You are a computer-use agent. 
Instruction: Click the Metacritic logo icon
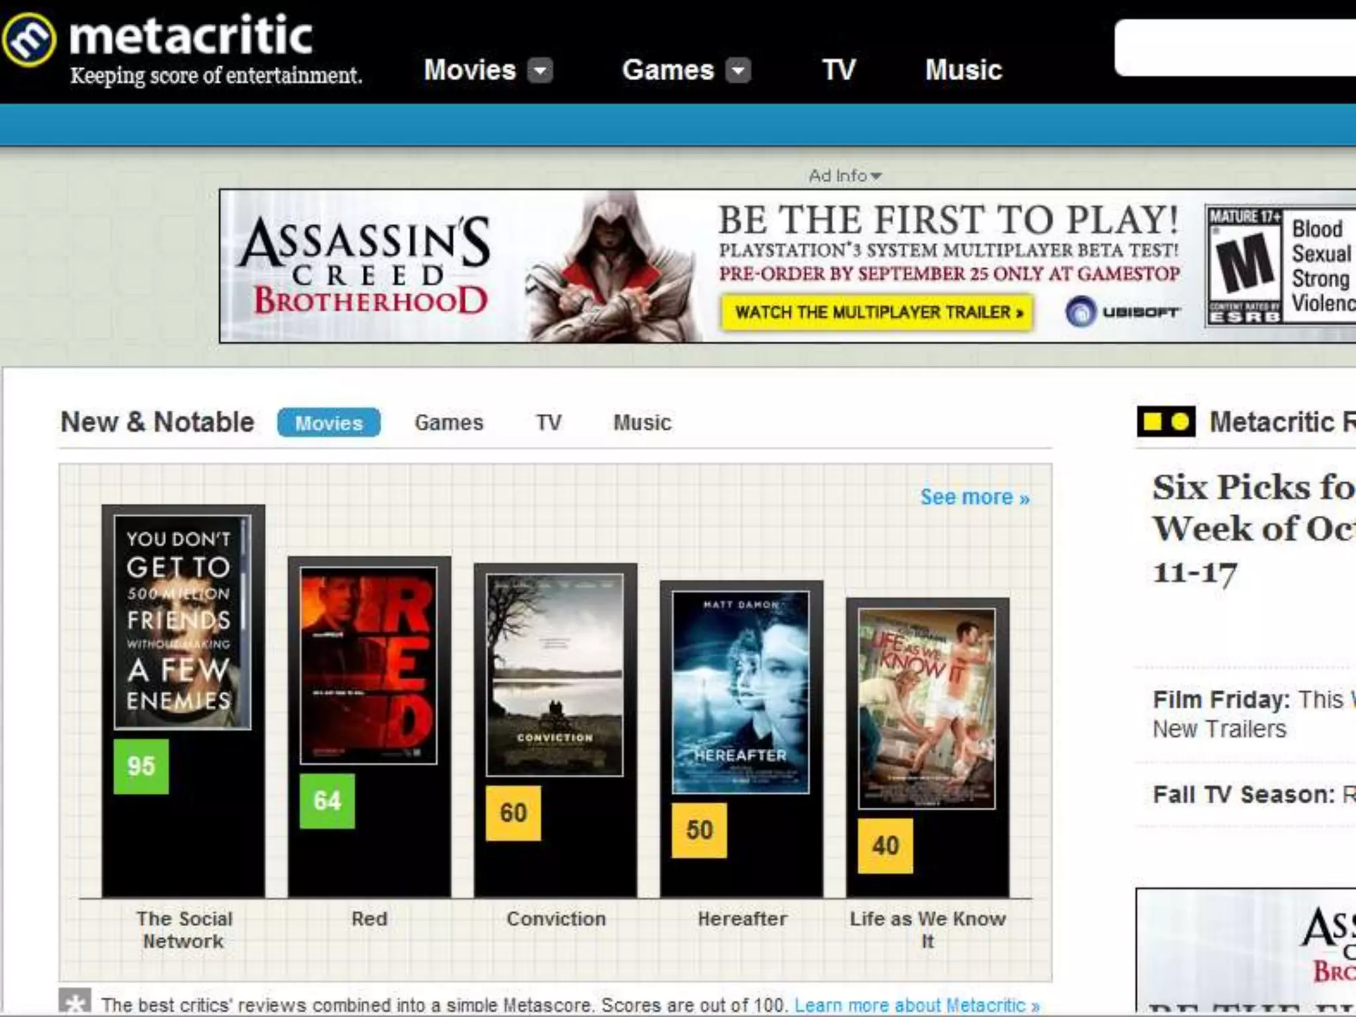point(28,40)
